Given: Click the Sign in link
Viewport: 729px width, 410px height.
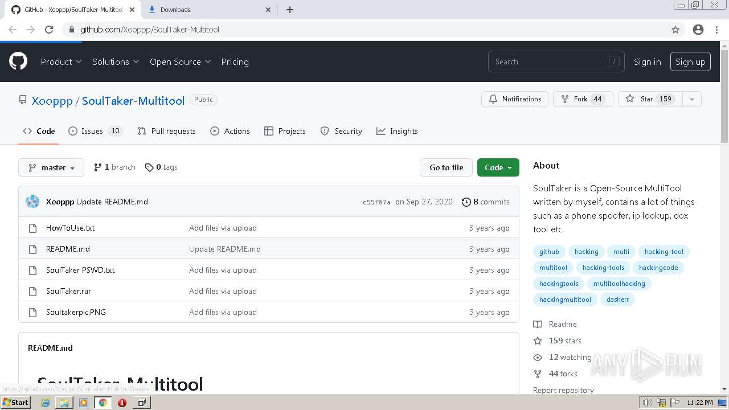Looking at the screenshot, I should click(x=648, y=61).
